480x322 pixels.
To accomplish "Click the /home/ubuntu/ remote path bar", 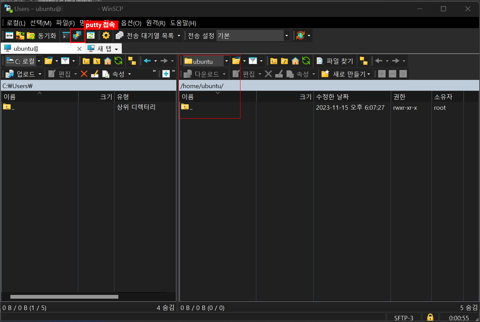I will tap(329, 86).
